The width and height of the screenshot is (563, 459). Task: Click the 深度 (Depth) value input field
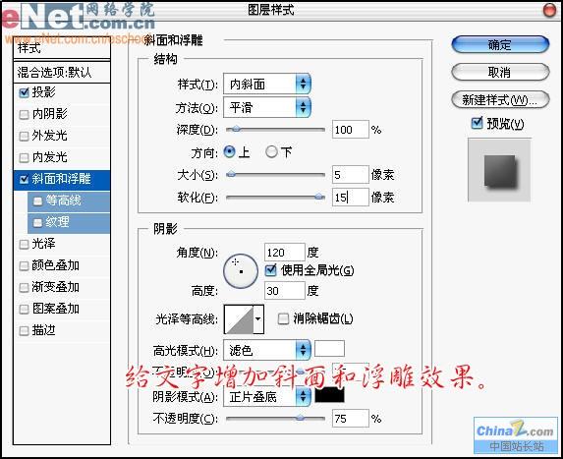tap(351, 130)
